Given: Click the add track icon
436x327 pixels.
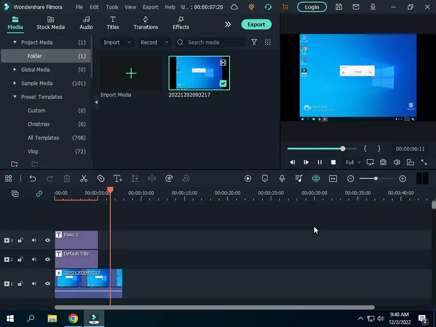Looking at the screenshot, I should pos(15,194).
